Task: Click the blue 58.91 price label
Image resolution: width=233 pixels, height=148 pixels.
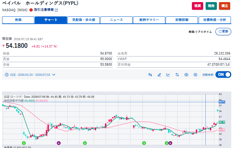Action: click(222, 102)
